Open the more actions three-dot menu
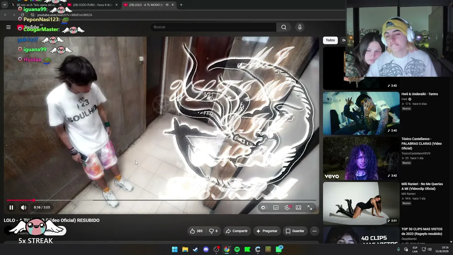The height and width of the screenshot is (255, 453). (314, 231)
